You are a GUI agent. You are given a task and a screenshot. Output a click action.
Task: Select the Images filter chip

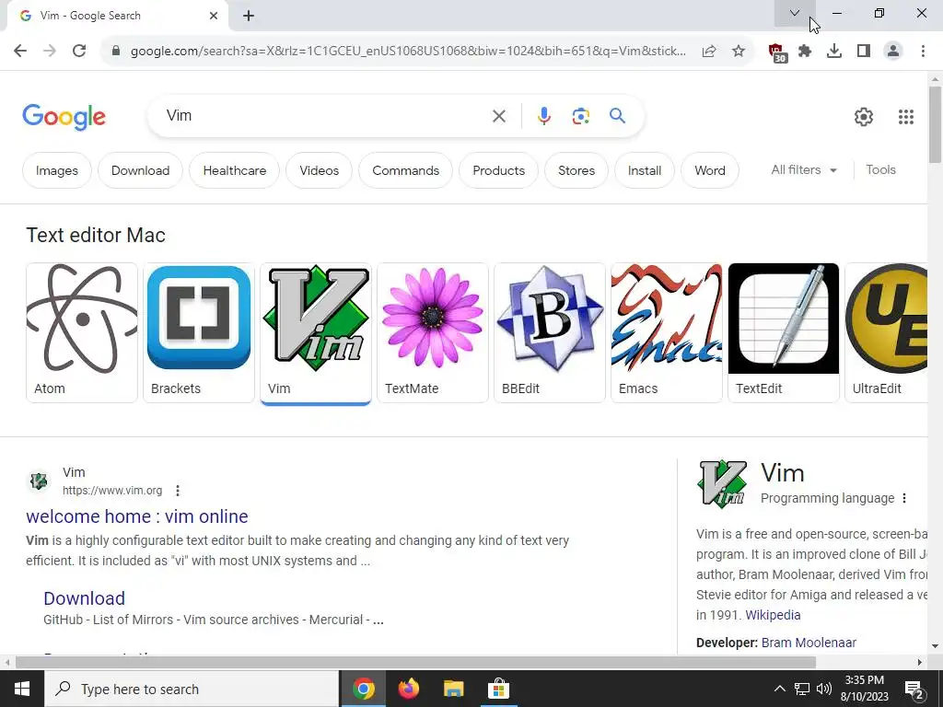pyautogui.click(x=56, y=170)
